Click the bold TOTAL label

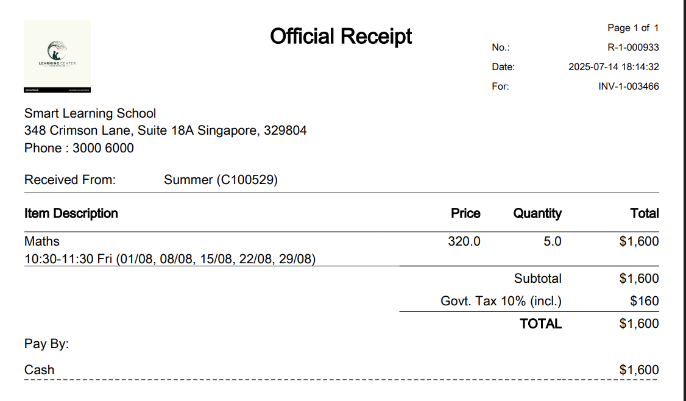click(541, 324)
